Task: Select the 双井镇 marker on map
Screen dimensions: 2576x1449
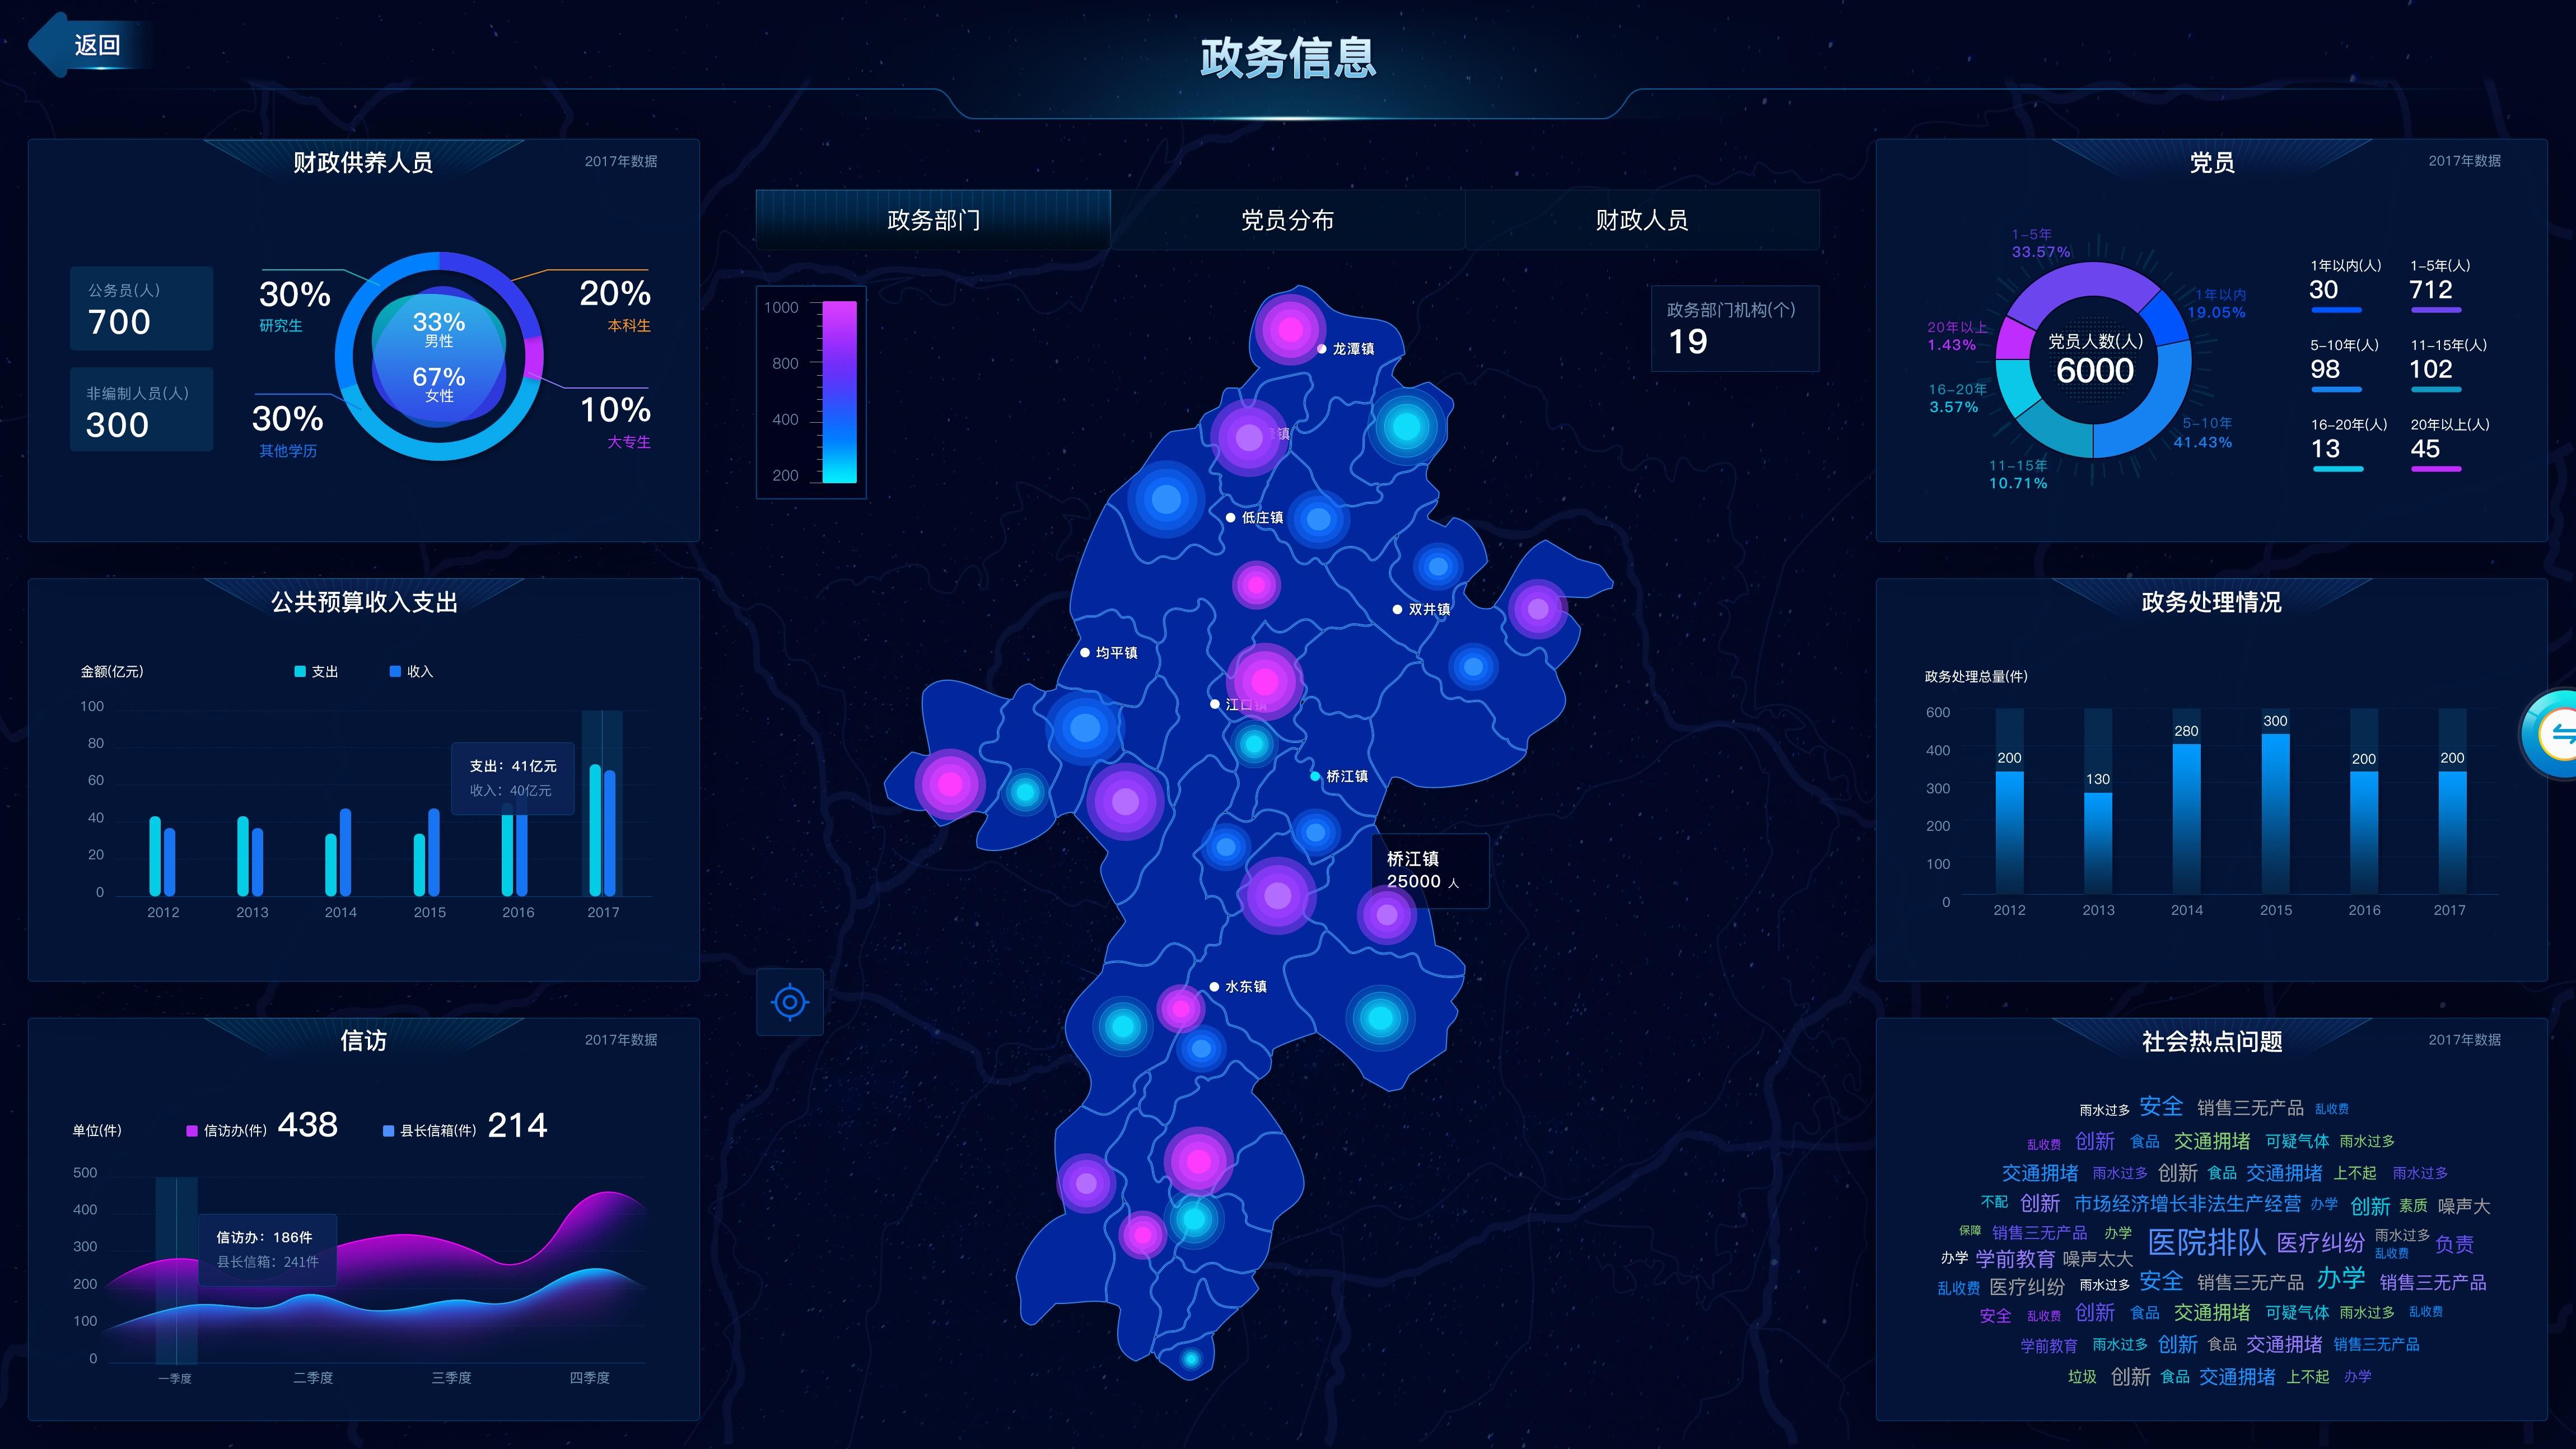Action: (x=1397, y=609)
